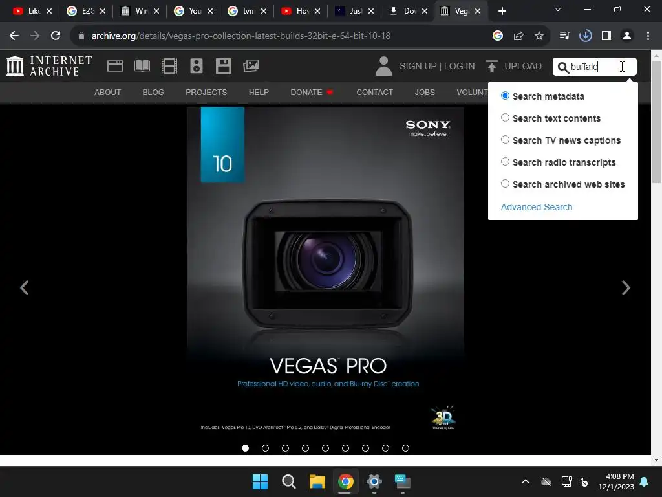Screen dimensions: 662x497
Task: Open a new browser tab
Action: [502, 11]
